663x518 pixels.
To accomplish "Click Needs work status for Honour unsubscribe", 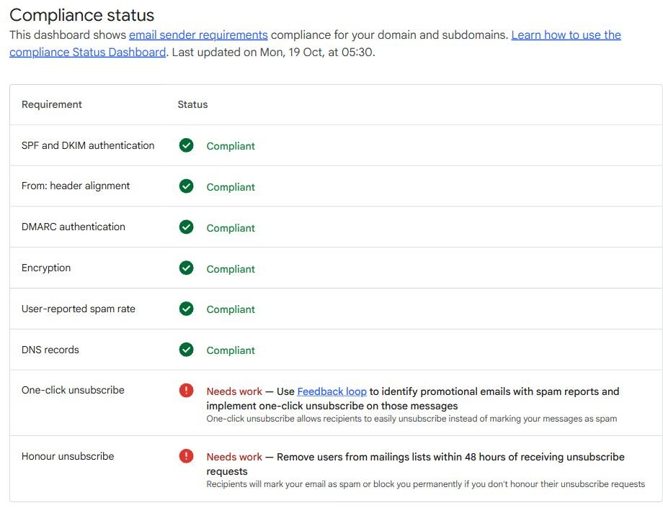I will 234,457.
